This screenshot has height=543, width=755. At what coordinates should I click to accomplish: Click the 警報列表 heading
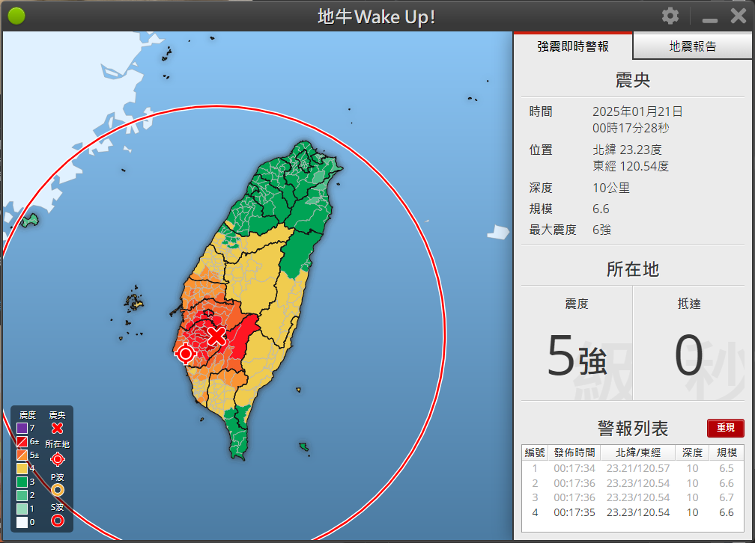633,428
